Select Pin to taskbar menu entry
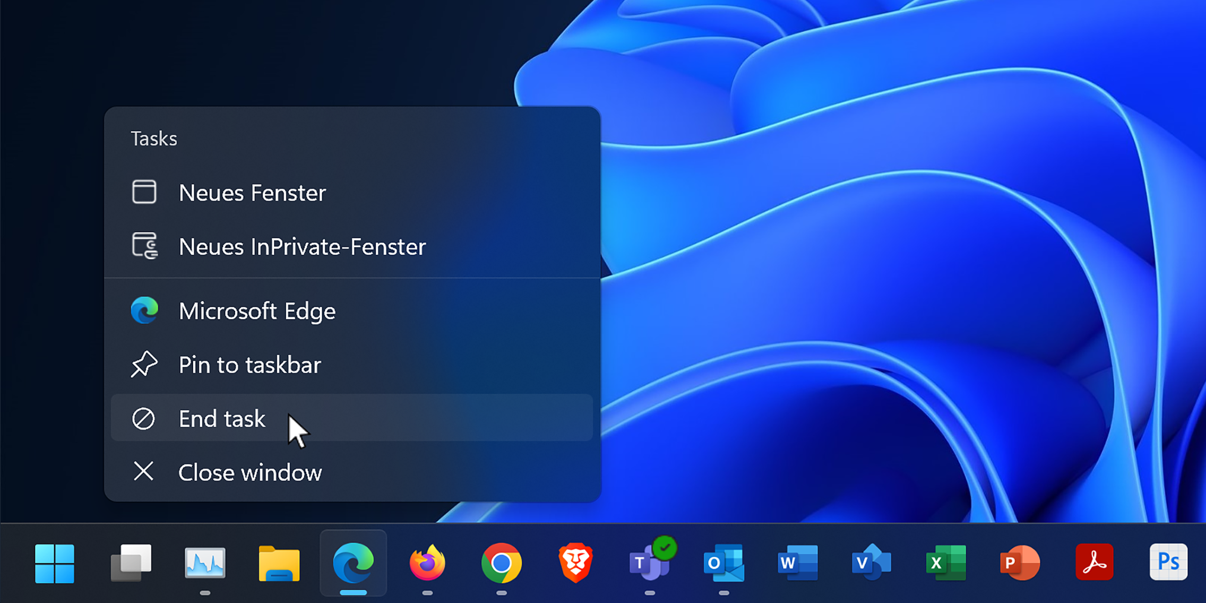Screen dimensions: 1206x603 tap(249, 365)
